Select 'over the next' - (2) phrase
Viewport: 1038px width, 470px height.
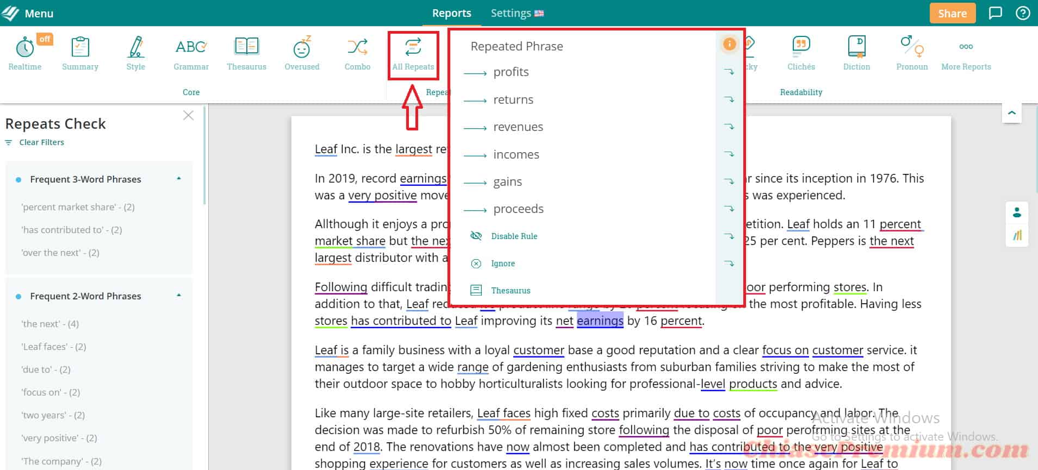click(x=60, y=253)
